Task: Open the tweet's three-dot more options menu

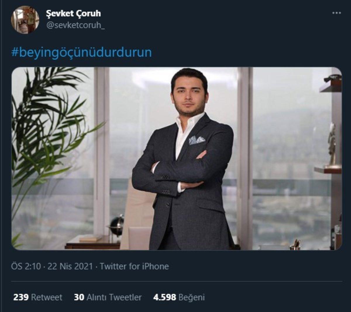Action: click(336, 13)
